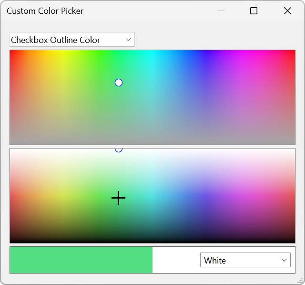Click the Custom Color Picker title text

pyautogui.click(x=45, y=11)
